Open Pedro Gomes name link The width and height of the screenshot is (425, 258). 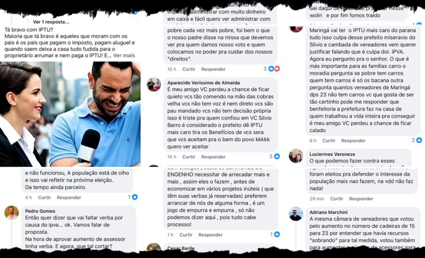click(x=40, y=211)
